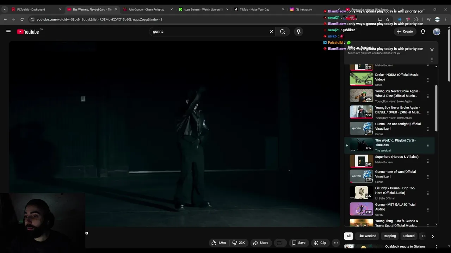451x253 pixels.
Task: Open the notifications bell
Action: tap(423, 32)
